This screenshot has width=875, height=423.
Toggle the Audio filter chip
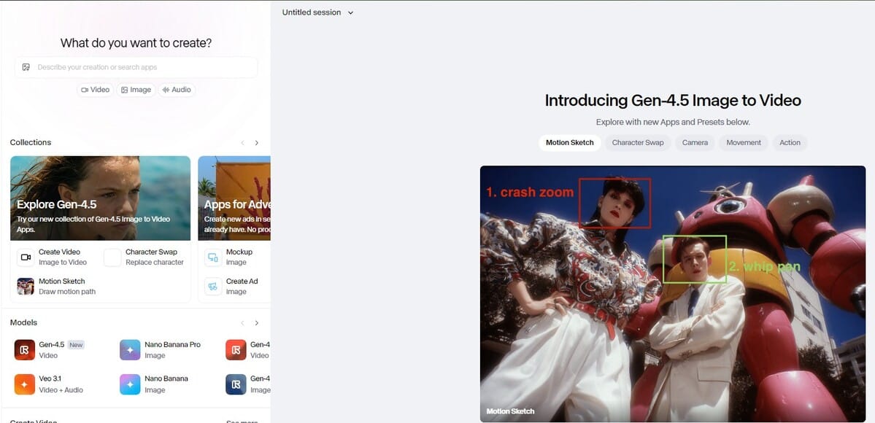pyautogui.click(x=177, y=90)
